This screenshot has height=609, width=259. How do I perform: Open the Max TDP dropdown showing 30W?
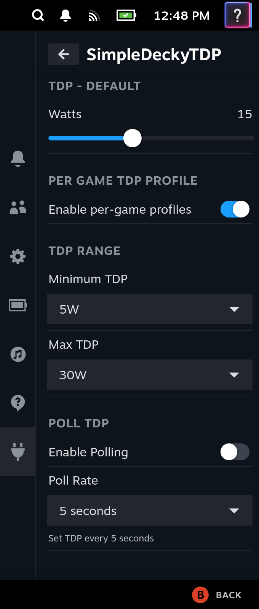point(150,375)
